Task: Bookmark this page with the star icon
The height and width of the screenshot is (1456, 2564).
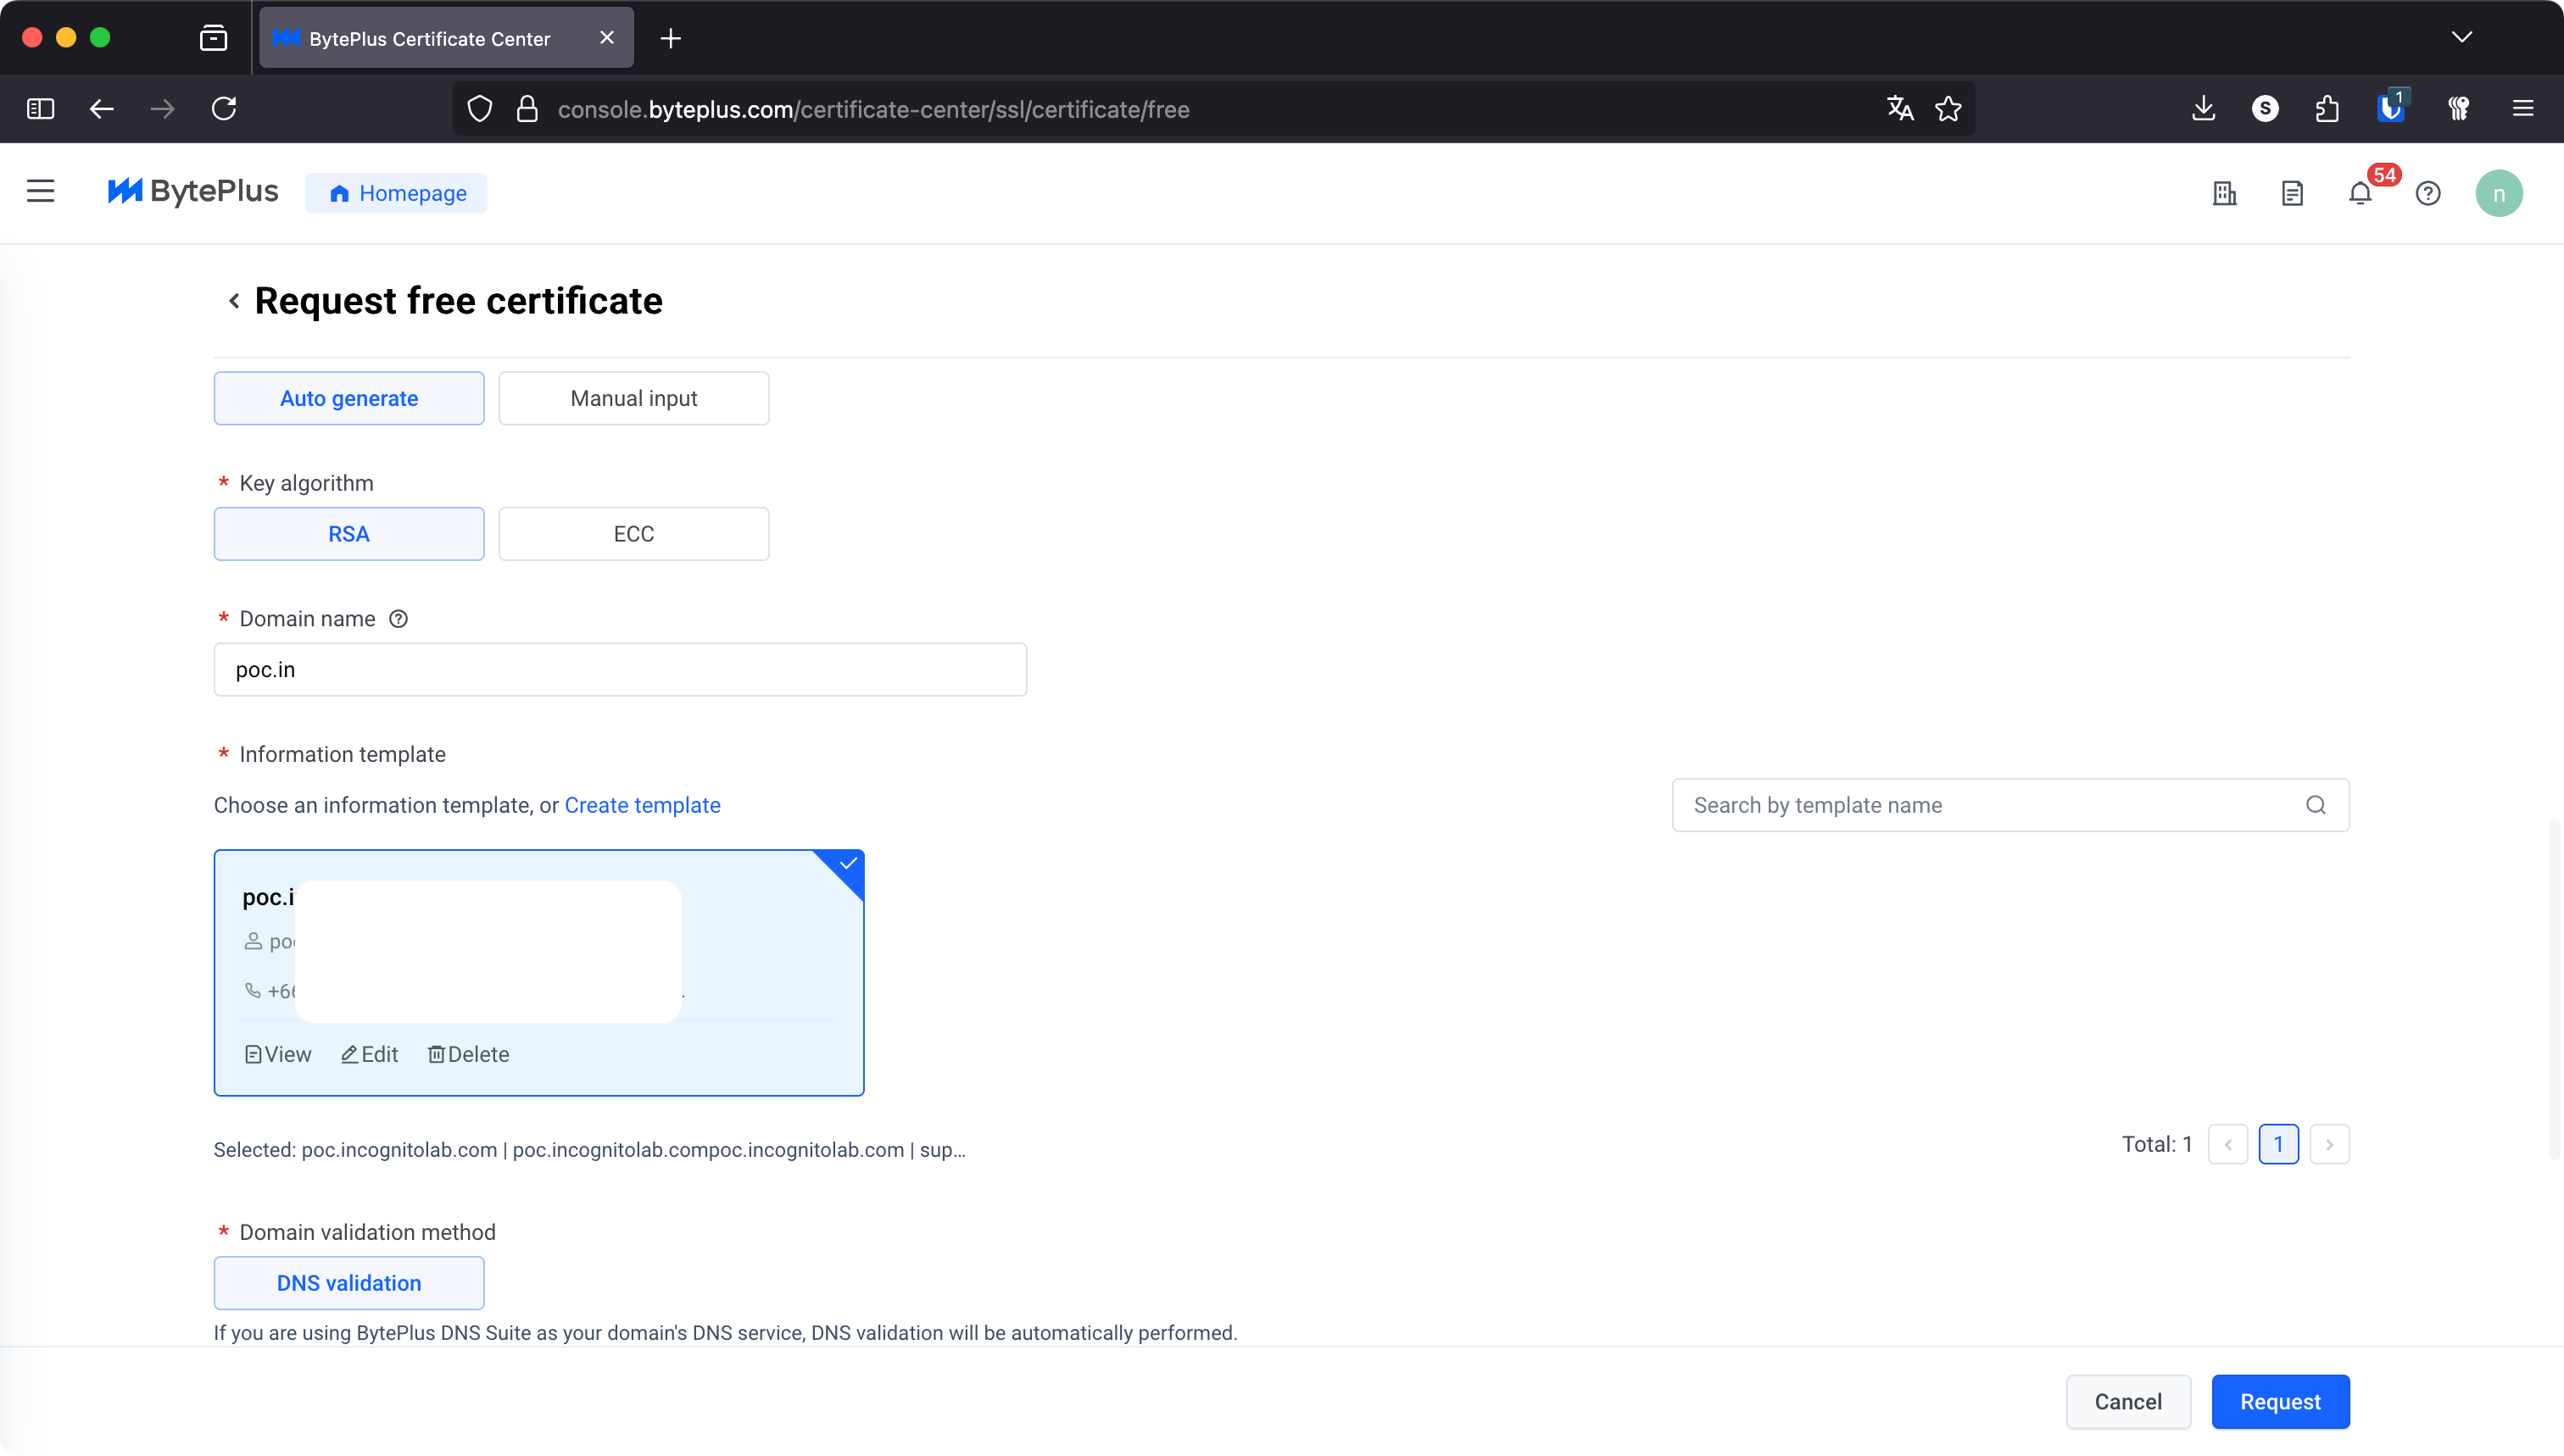Action: click(x=1948, y=109)
